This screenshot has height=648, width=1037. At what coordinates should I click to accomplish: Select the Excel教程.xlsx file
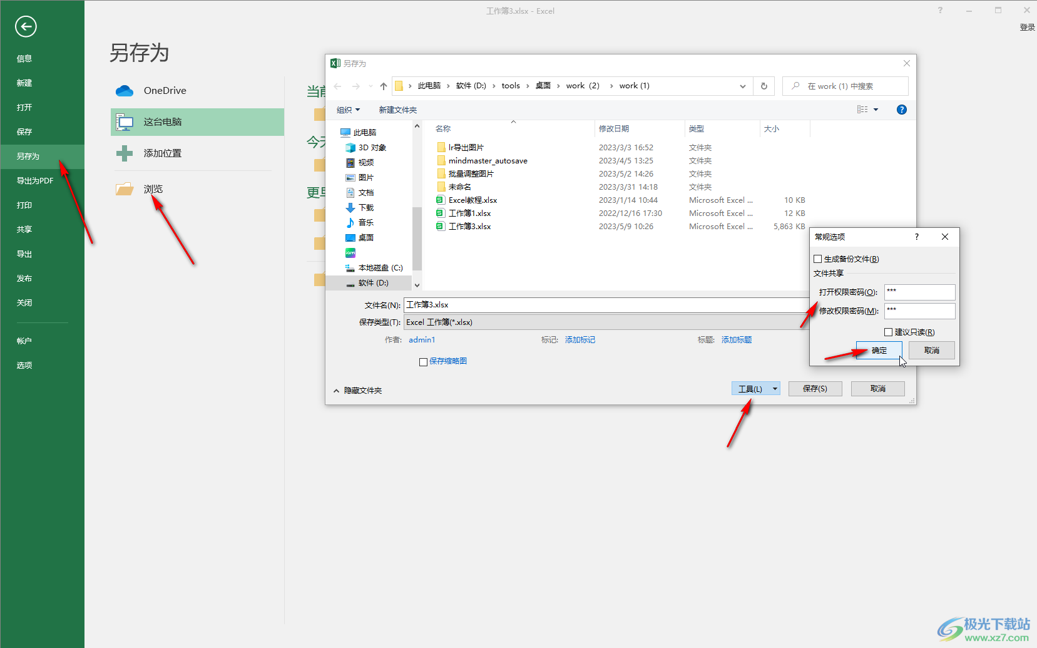pos(467,200)
